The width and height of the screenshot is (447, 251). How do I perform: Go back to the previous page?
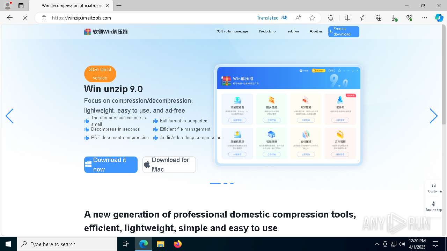coord(10,18)
